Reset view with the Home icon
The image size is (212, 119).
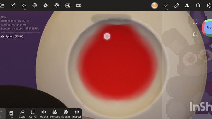195,34
